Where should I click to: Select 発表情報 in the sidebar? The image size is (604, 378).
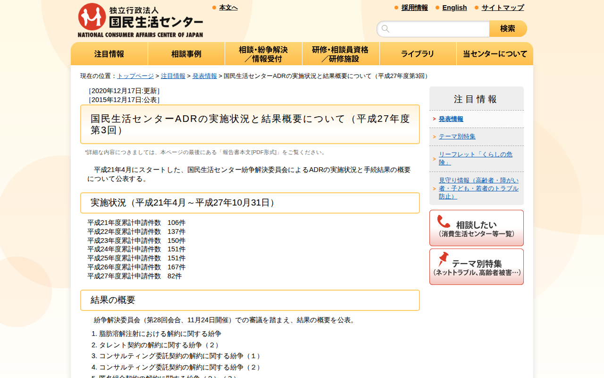(x=451, y=119)
